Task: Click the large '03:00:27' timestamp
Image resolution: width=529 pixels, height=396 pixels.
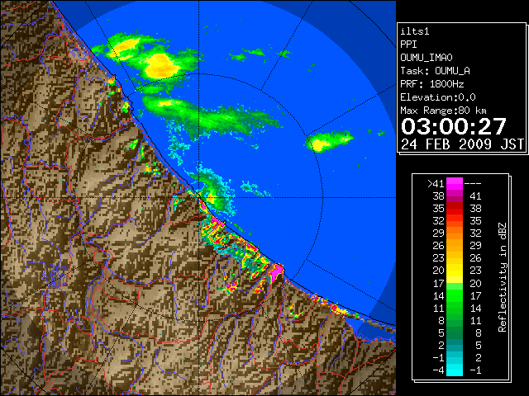Action: coord(454,126)
